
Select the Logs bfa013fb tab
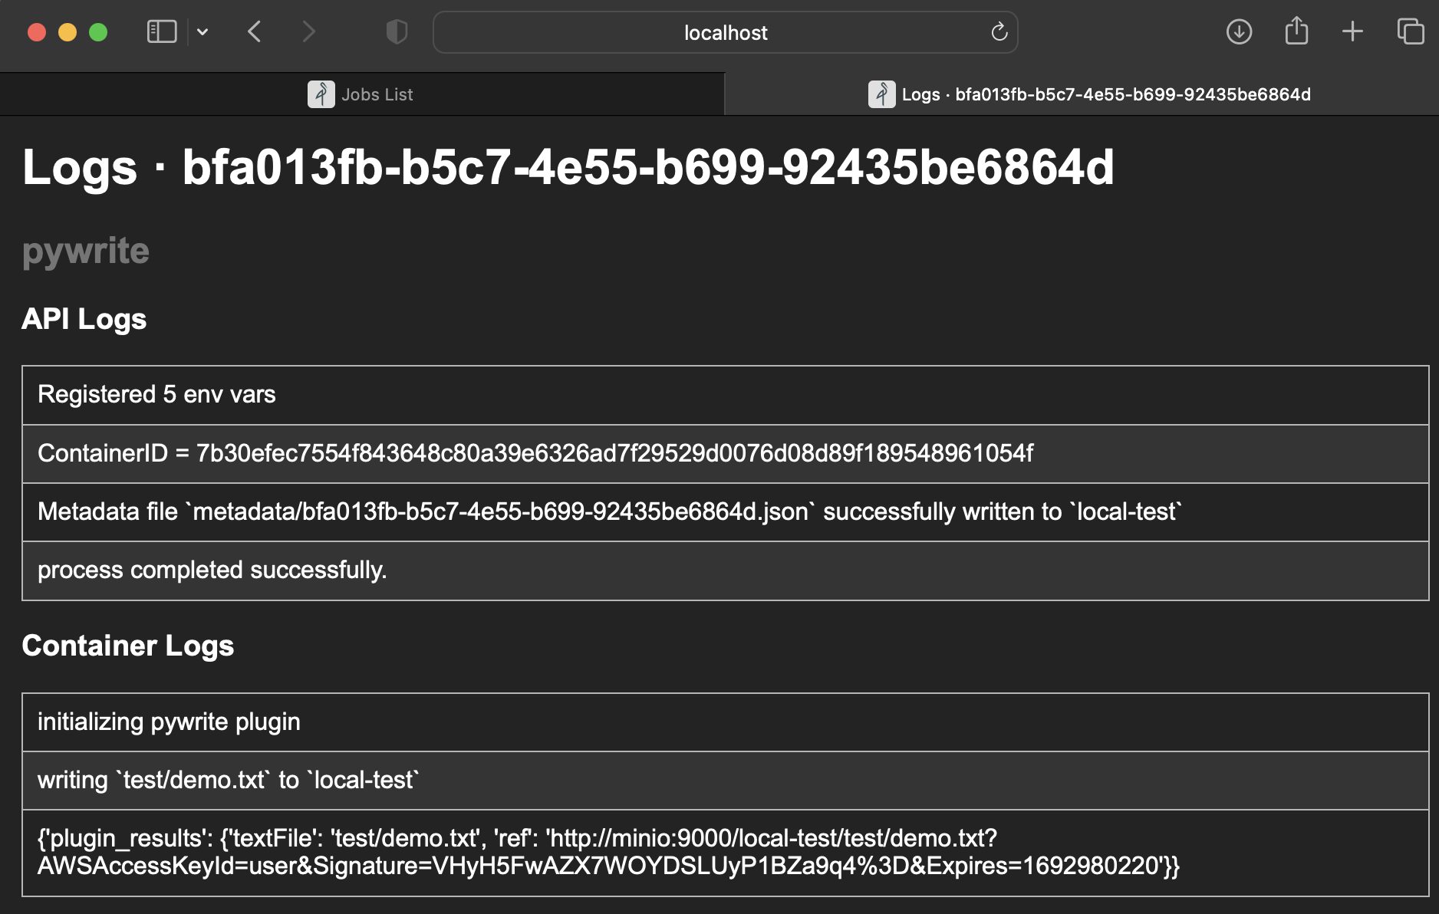click(x=1082, y=94)
